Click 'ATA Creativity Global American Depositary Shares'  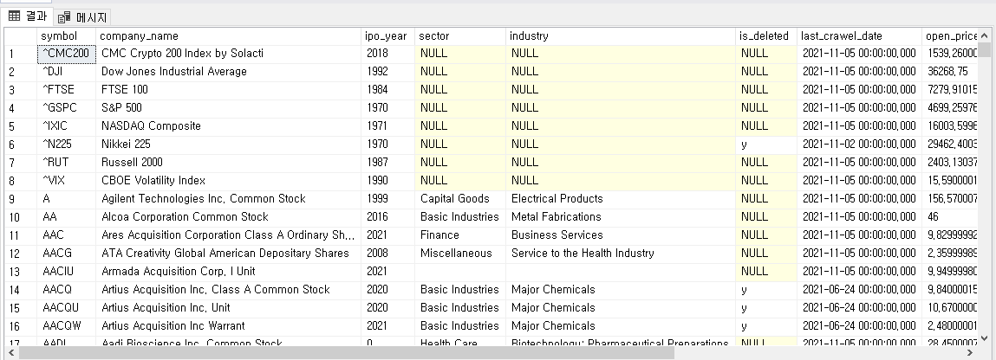click(x=229, y=254)
